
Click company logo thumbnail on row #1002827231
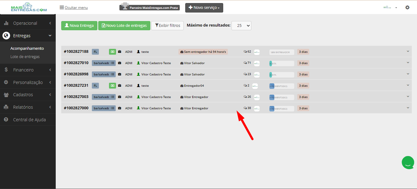coord(255,86)
